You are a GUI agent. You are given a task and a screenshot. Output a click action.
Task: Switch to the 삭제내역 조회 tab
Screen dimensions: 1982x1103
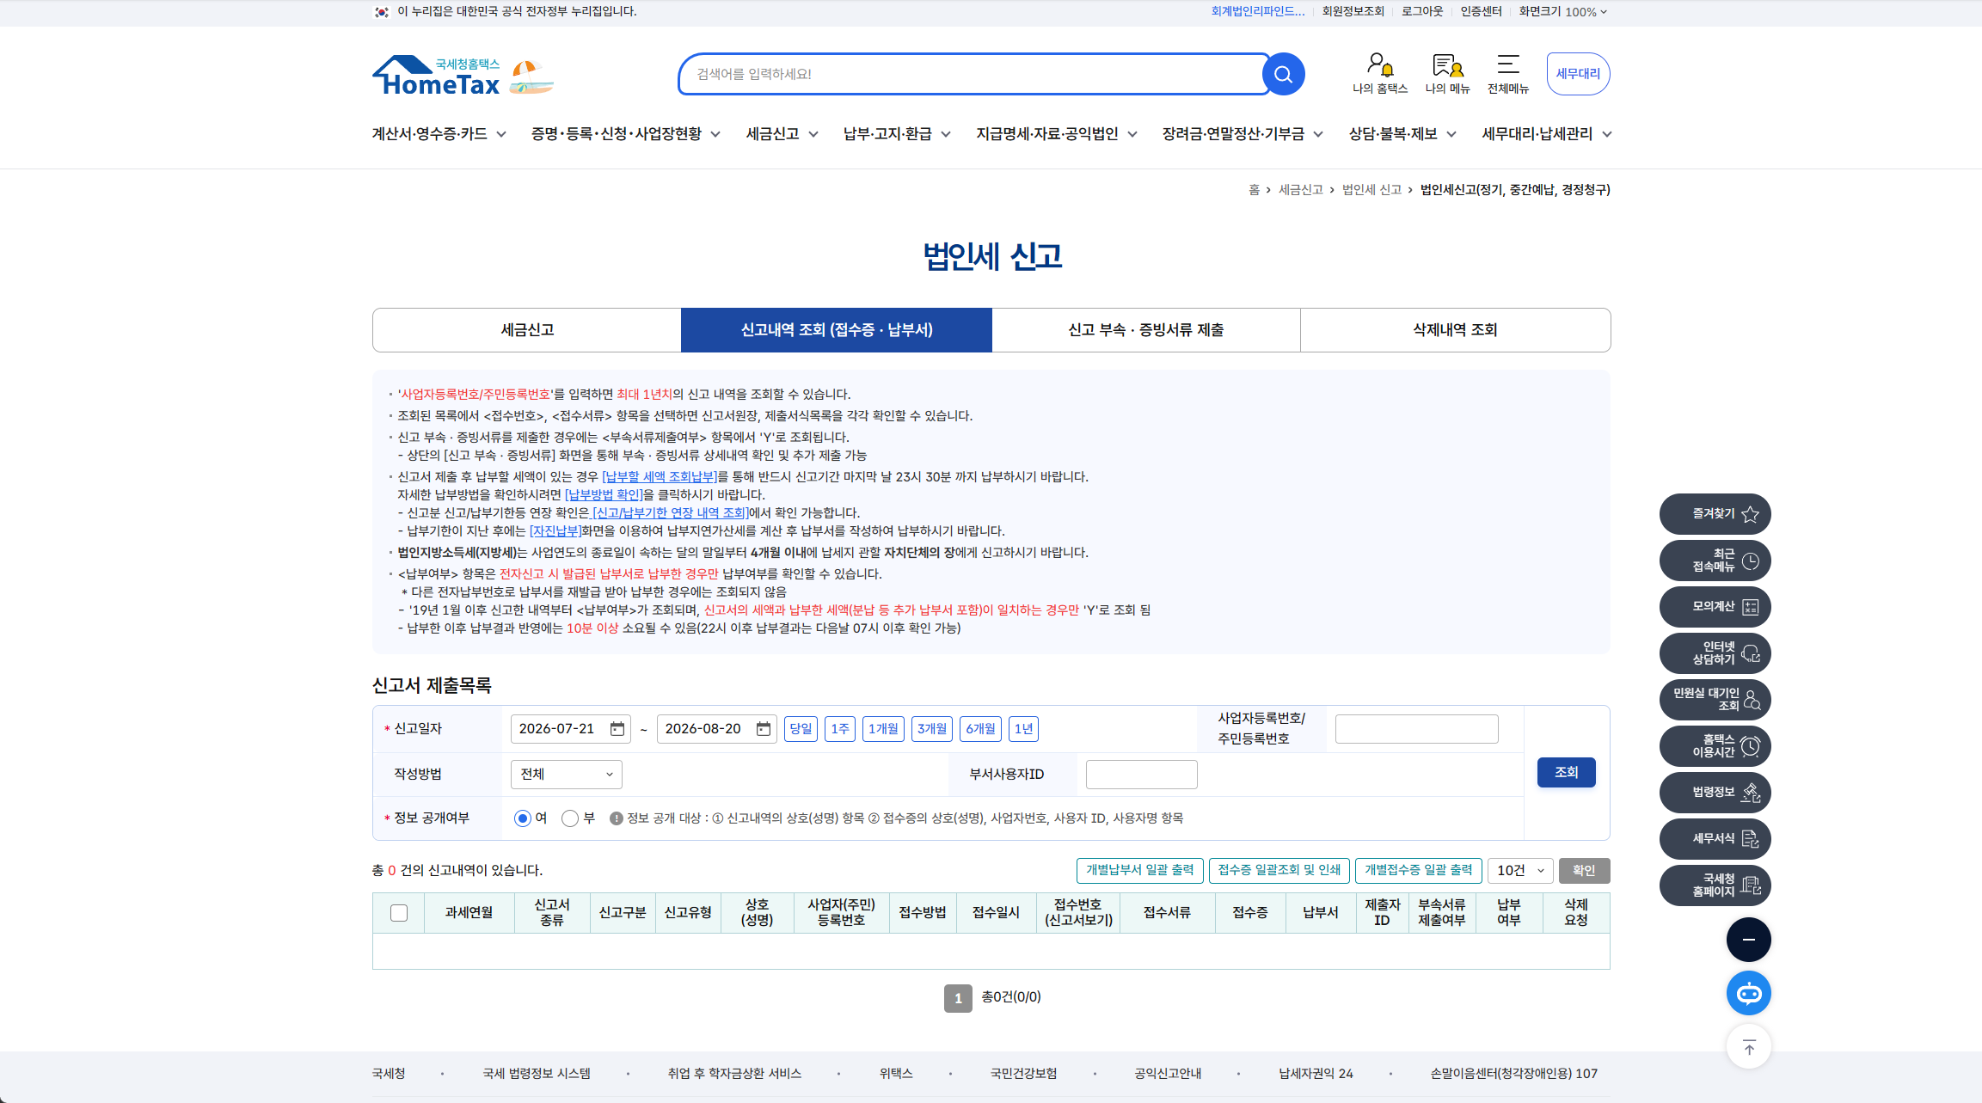point(1455,330)
